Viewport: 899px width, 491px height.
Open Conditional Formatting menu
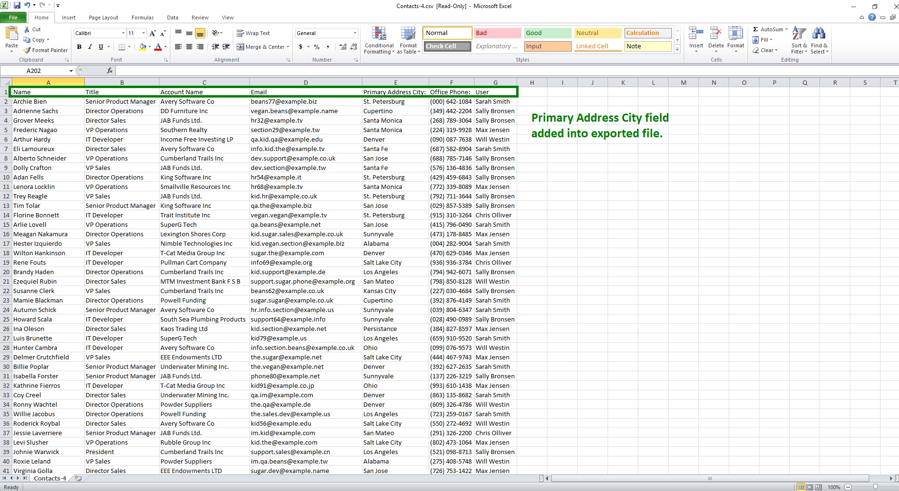tap(379, 40)
